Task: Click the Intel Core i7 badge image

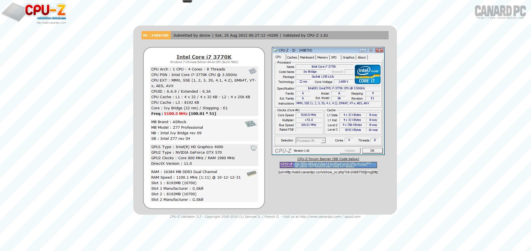Action: pos(368,74)
